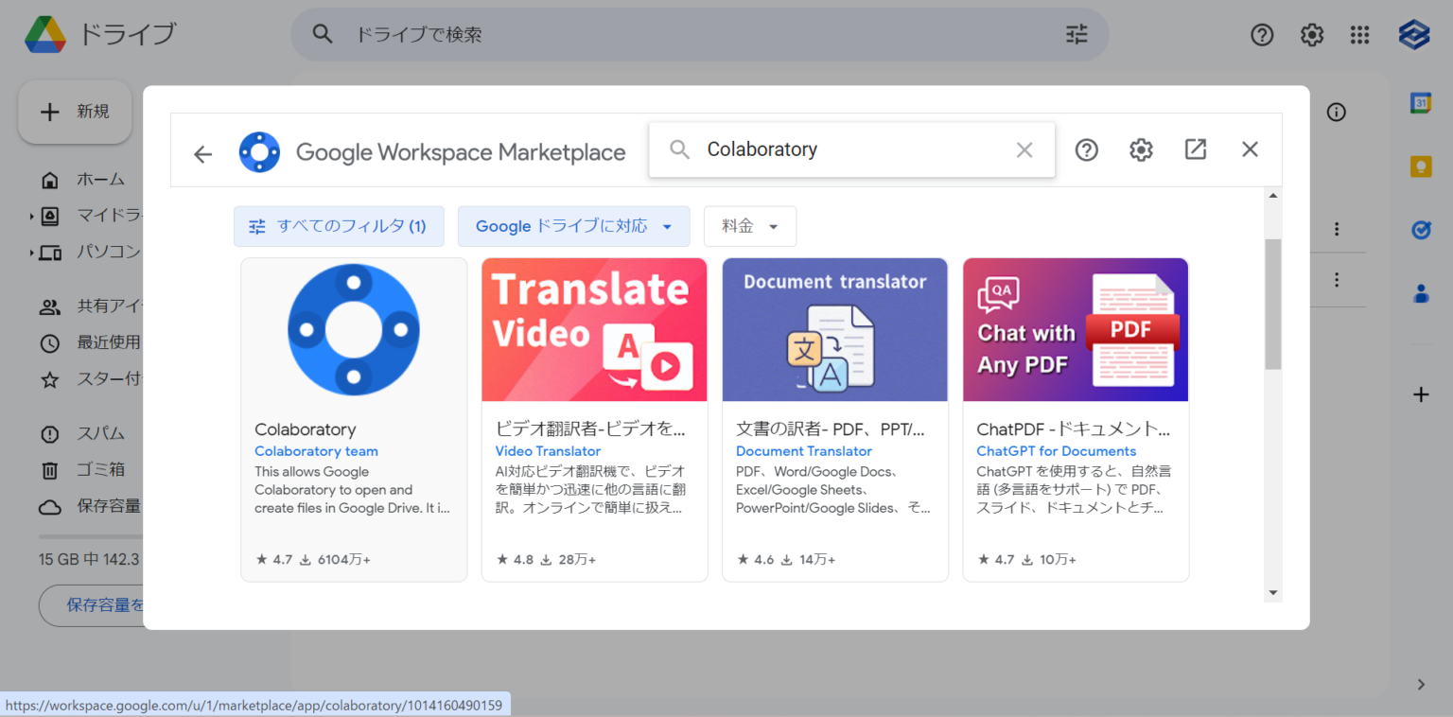Toggle the すべてのフィルタ filter chip
Viewport: 1453px width, 717px height.
338,226
